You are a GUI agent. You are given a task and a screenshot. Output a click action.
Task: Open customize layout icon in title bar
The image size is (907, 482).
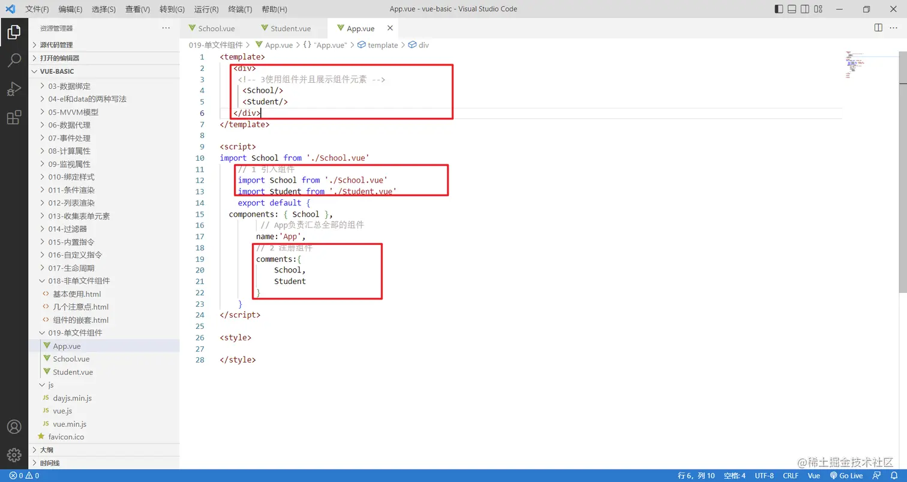818,9
